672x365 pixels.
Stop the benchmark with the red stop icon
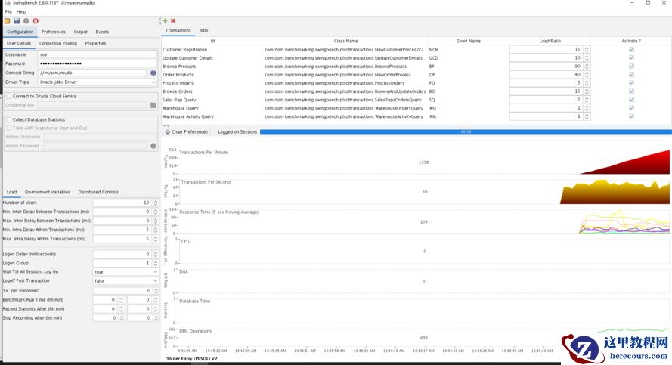[36, 21]
